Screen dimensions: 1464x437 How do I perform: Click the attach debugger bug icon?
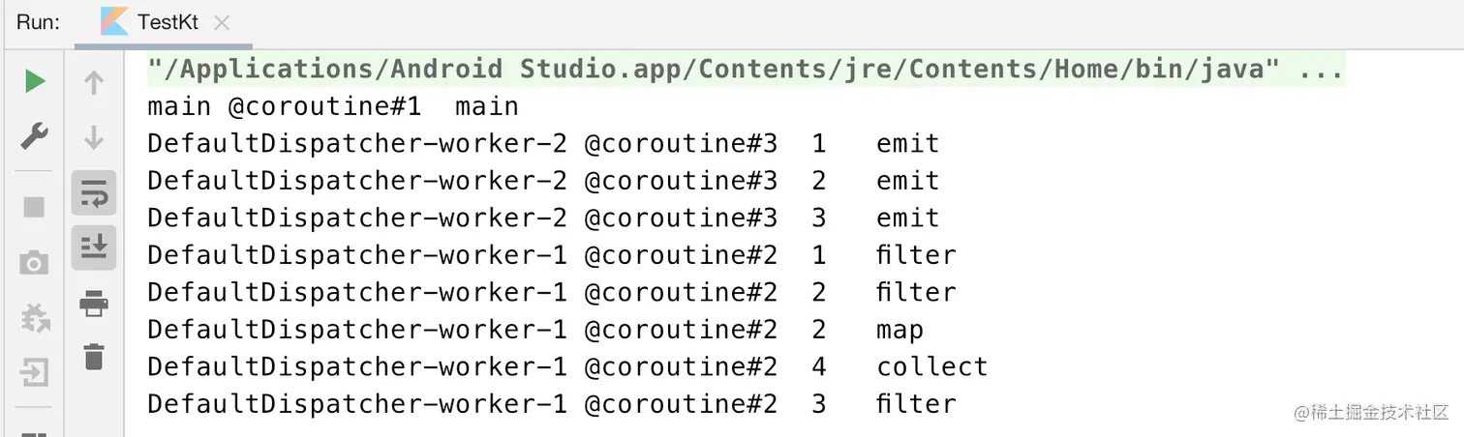35,317
